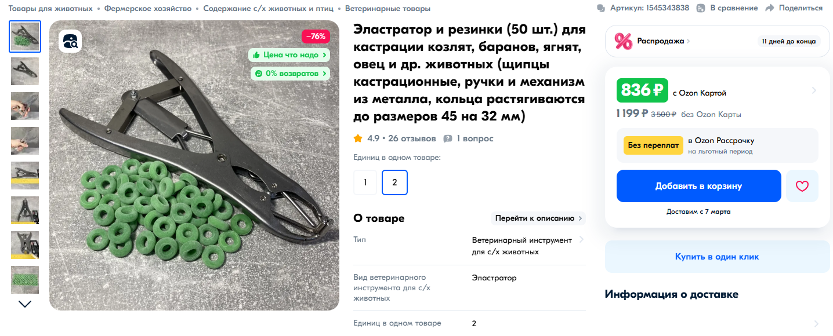The width and height of the screenshot is (833, 336).
Task: Click the "Цена что надо" thumbs-up badge
Action: [289, 55]
